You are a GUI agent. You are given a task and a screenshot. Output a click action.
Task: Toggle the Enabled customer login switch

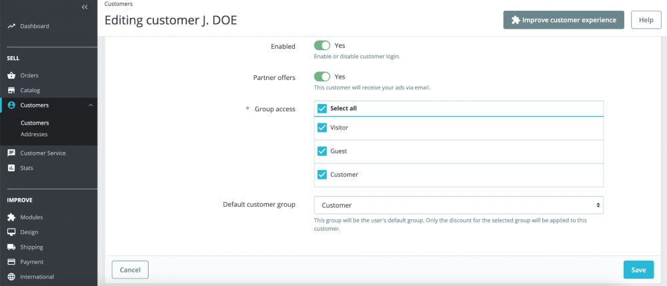322,45
